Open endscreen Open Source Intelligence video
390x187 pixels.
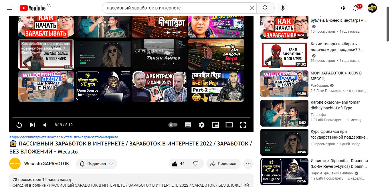pos(103,86)
